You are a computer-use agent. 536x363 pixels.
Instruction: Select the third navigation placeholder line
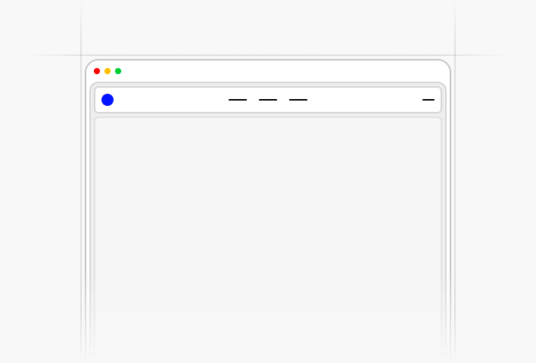click(x=298, y=100)
